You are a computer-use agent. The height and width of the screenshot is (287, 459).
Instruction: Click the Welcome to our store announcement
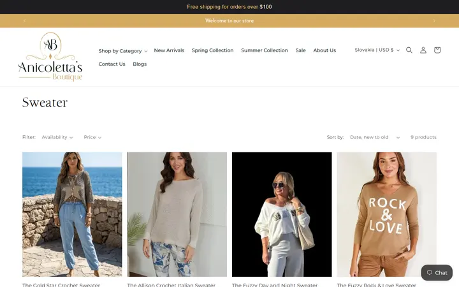click(229, 20)
